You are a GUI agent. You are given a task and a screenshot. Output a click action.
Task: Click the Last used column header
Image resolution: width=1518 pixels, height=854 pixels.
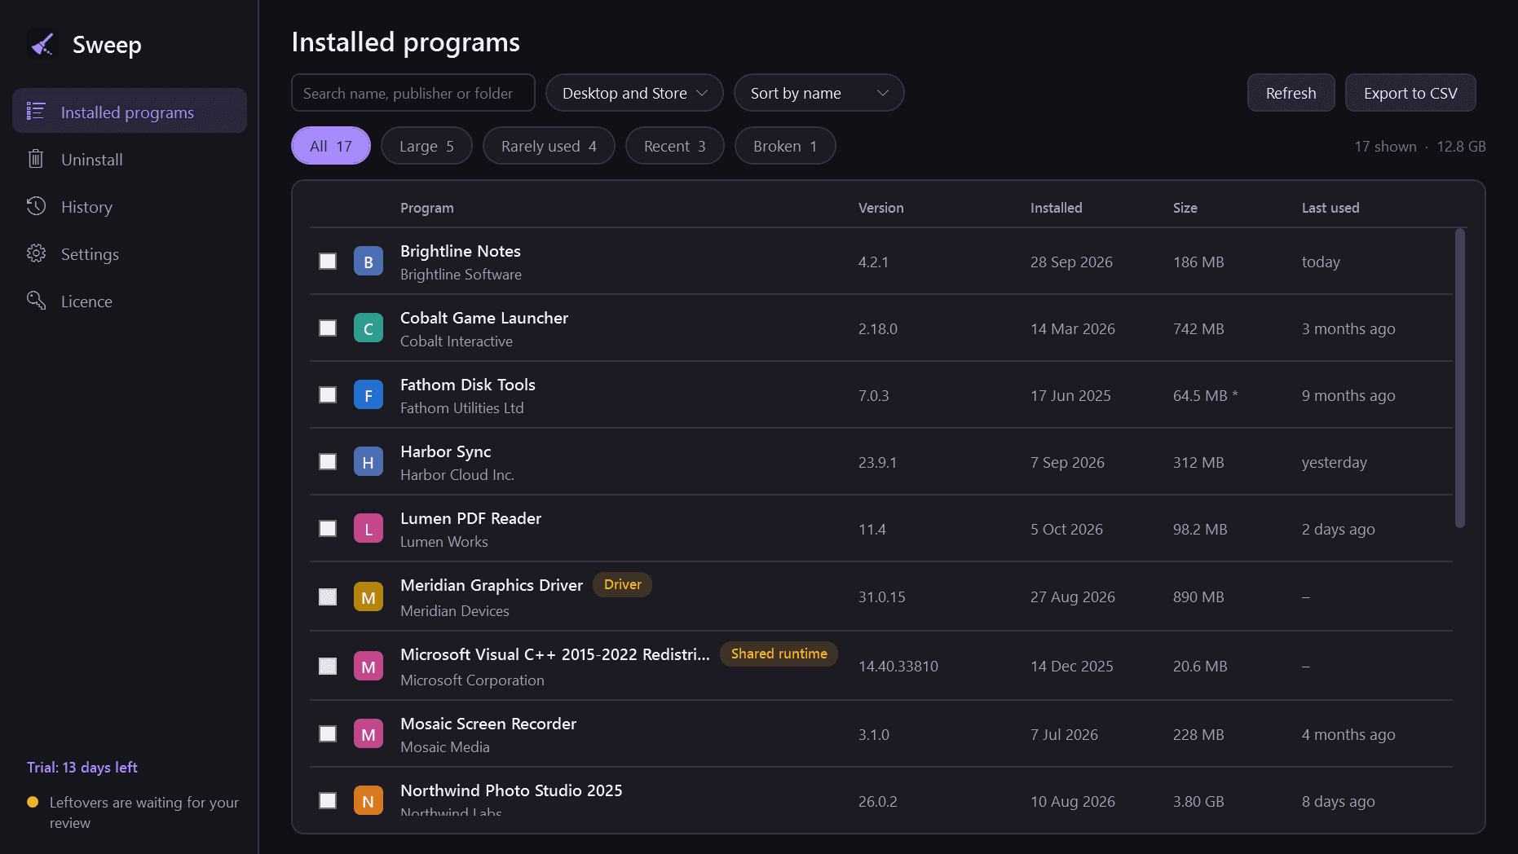point(1330,208)
